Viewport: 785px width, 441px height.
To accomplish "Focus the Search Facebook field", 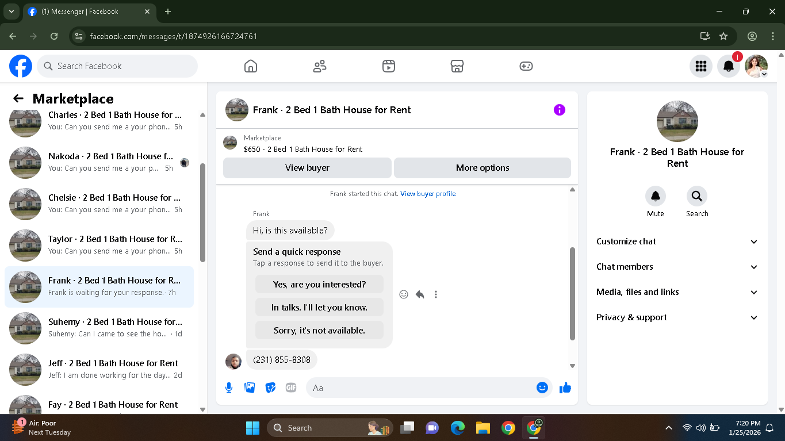I will click(x=117, y=66).
